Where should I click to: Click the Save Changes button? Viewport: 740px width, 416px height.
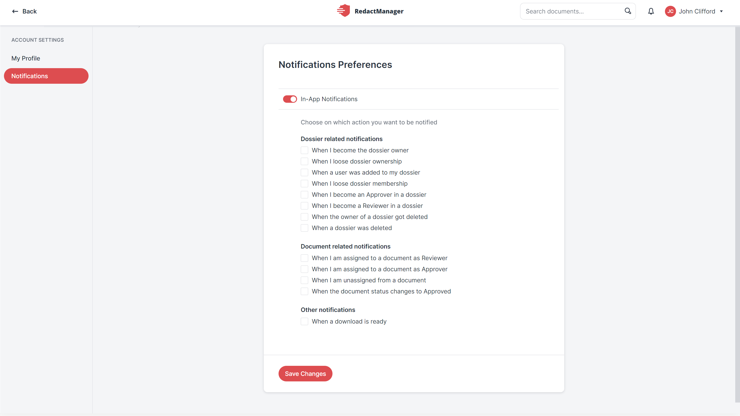(x=305, y=373)
